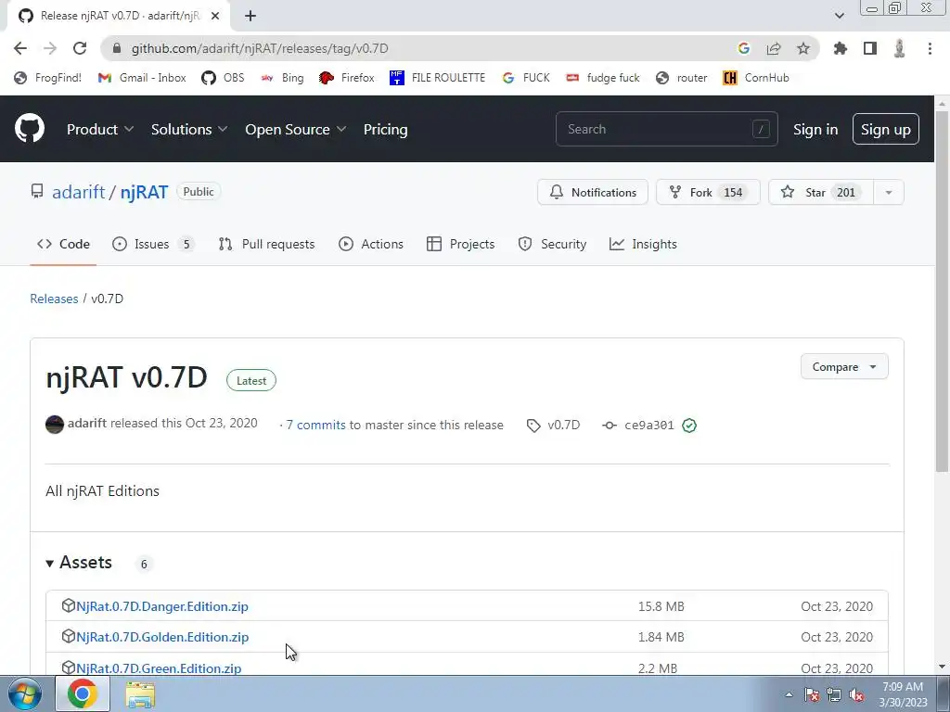Click the Google icon in the address bar
This screenshot has width=950, height=712.
point(744,48)
